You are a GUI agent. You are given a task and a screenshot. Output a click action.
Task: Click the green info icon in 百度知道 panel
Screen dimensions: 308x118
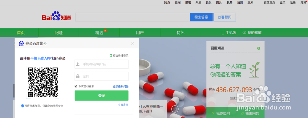point(259,48)
